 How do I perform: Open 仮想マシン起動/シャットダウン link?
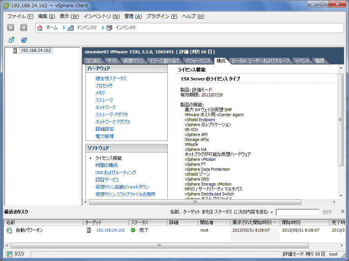click(122, 187)
